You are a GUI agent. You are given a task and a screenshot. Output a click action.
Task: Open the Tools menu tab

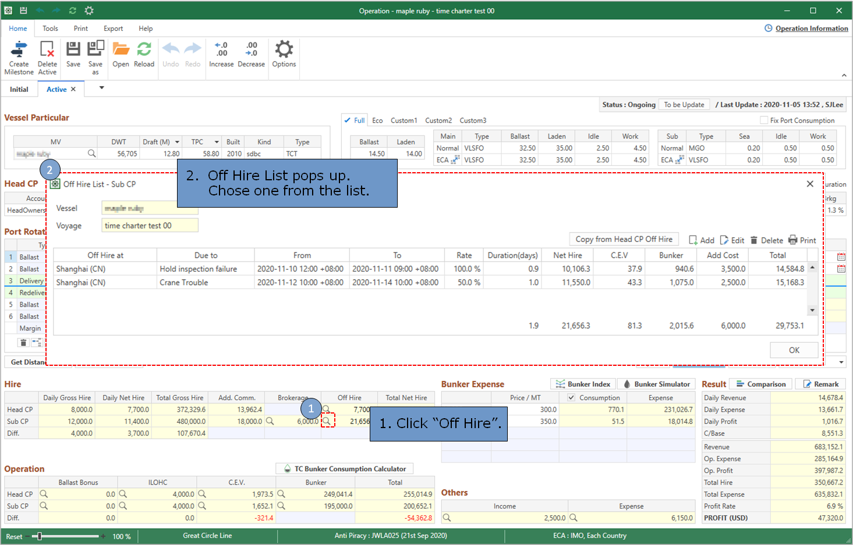pos(50,29)
